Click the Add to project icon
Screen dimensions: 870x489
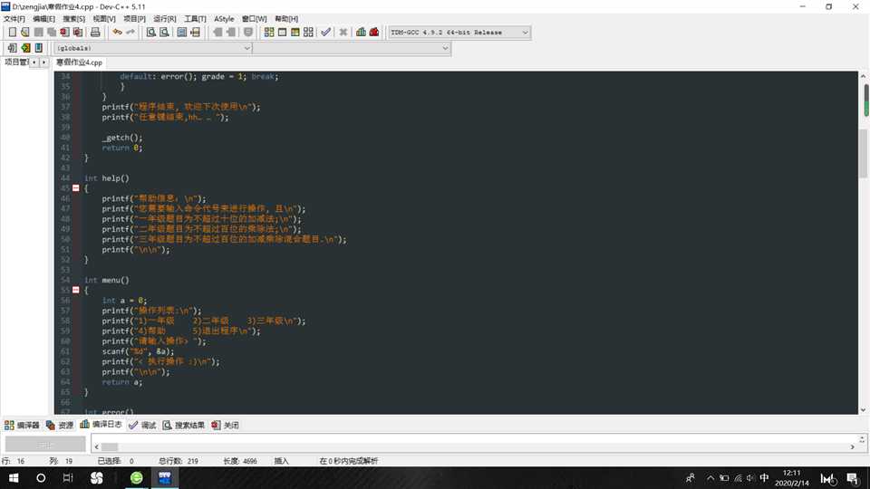(218, 33)
